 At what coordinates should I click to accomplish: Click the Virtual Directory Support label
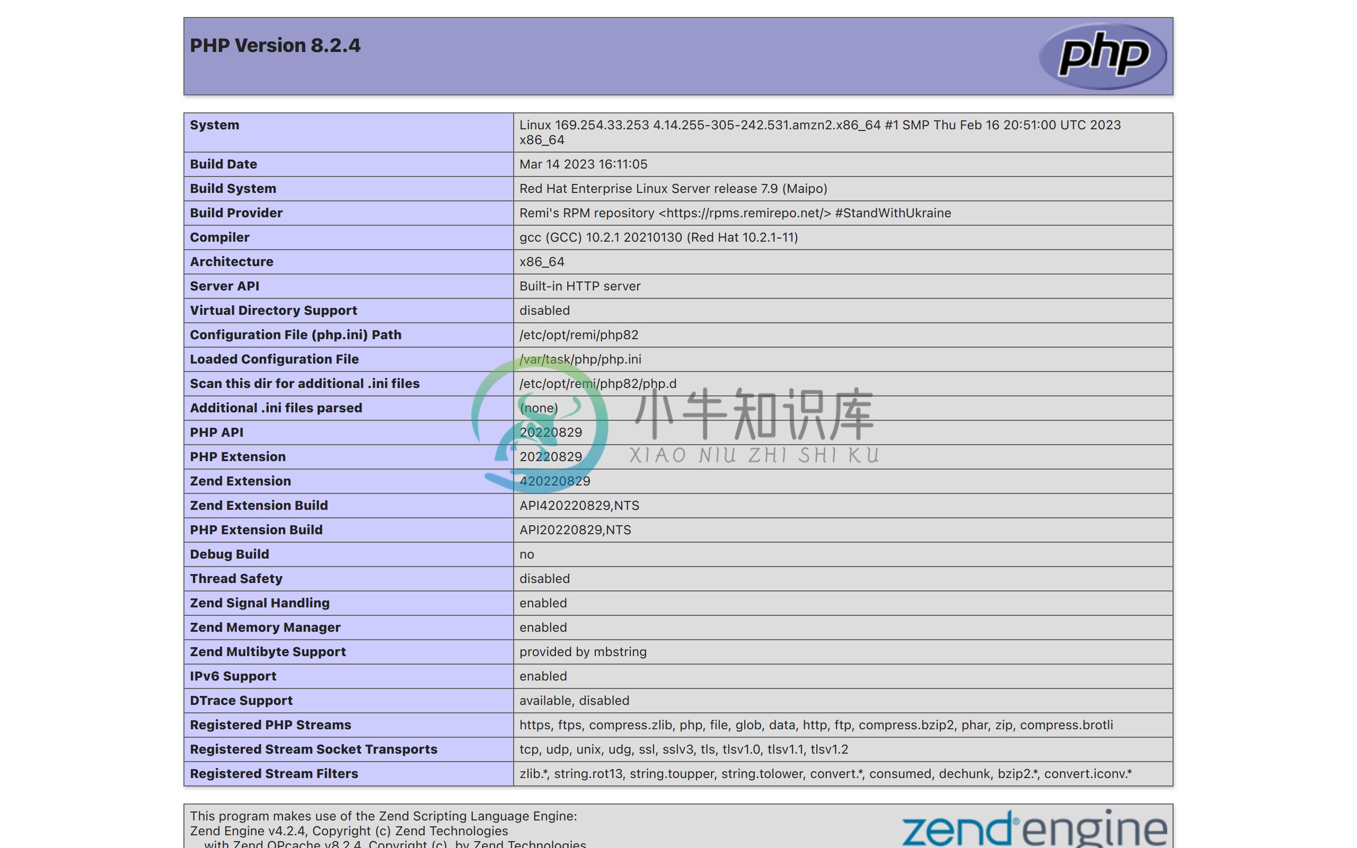pos(273,311)
